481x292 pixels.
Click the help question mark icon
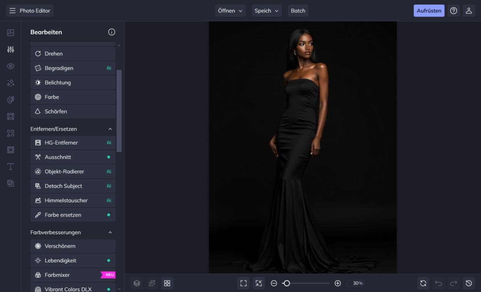click(x=454, y=11)
